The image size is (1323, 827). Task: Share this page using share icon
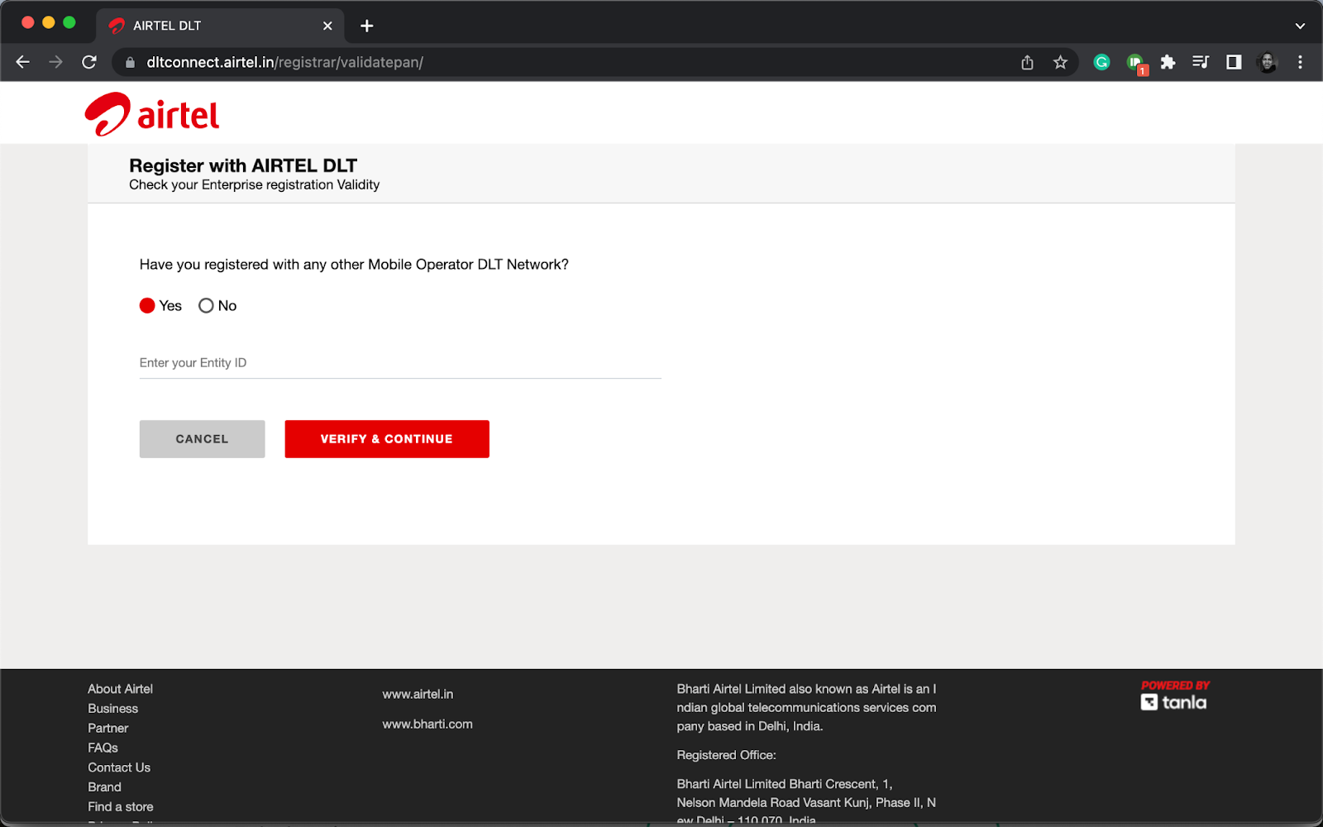click(x=1027, y=62)
